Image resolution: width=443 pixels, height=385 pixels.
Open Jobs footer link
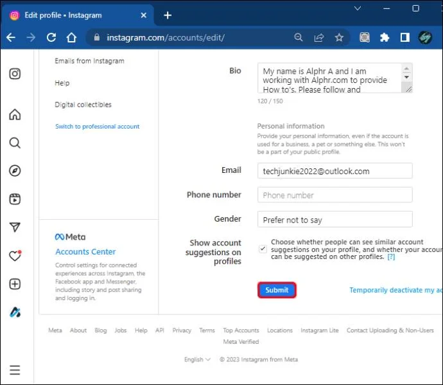pyautogui.click(x=121, y=330)
